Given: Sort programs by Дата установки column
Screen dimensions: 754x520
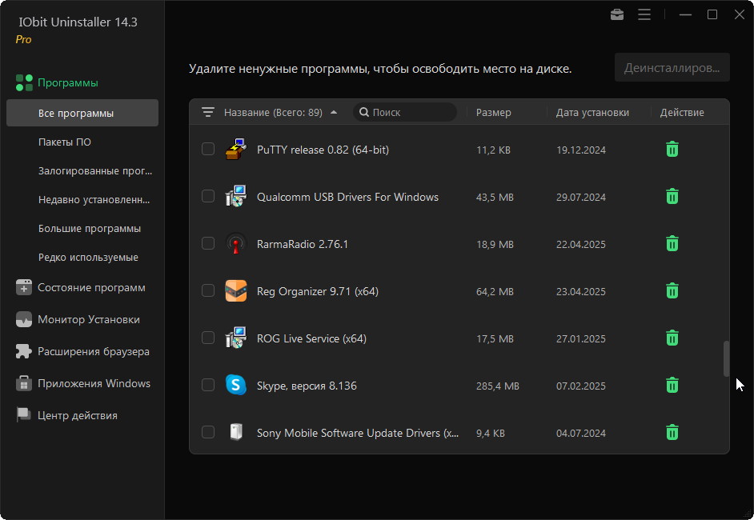Looking at the screenshot, I should [x=592, y=113].
